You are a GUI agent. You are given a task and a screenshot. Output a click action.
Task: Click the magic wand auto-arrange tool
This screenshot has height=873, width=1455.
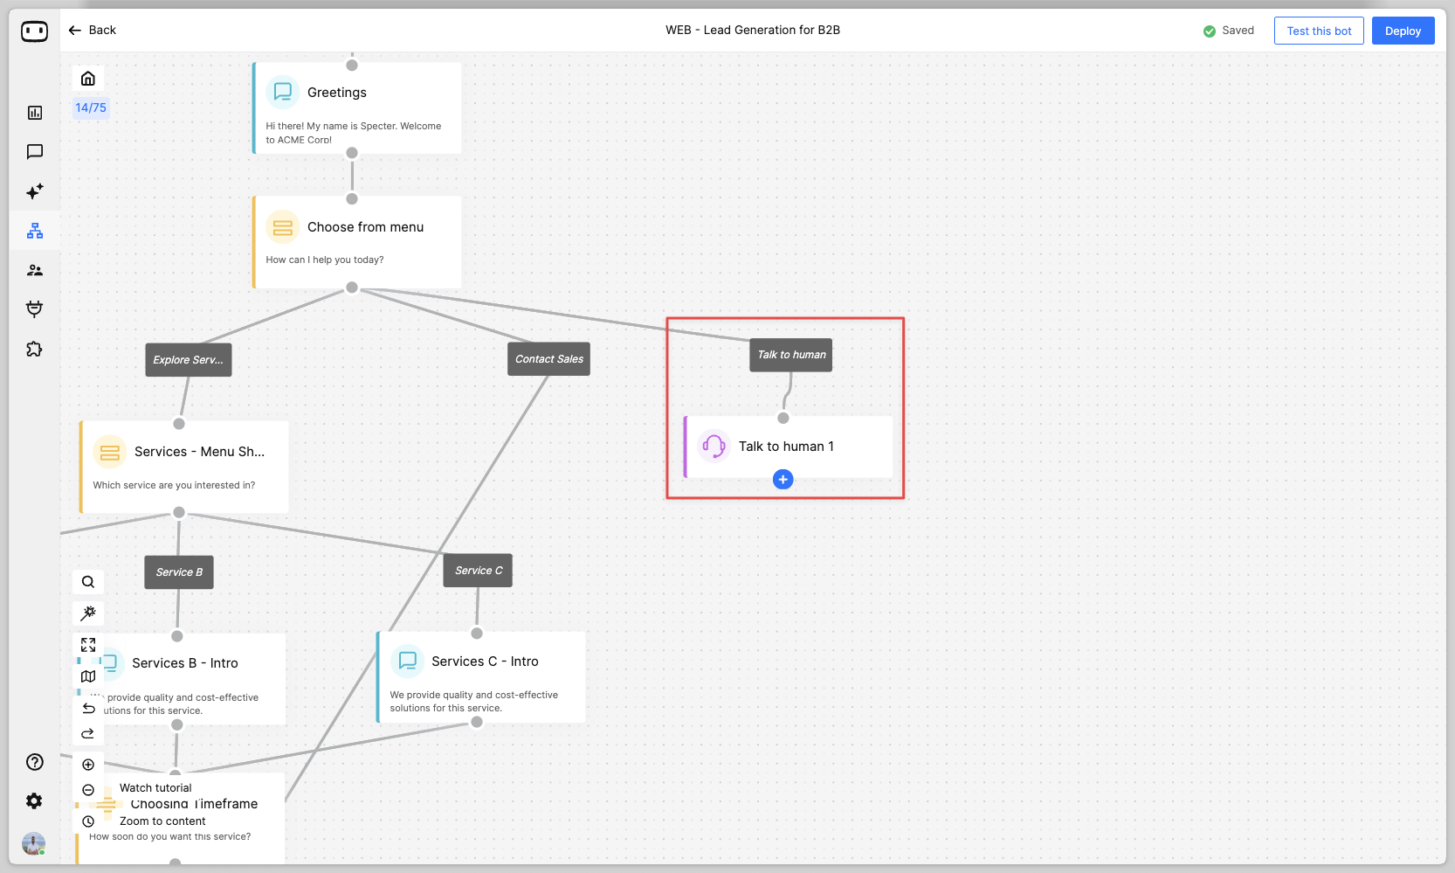(x=88, y=613)
